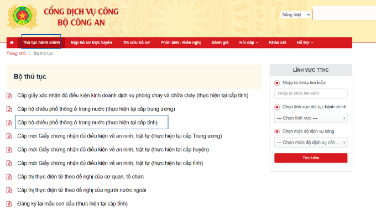The image size is (376, 211).
Task: Click the Cổng Dịch Vụ Công Bộ Công An title
Action: click(81, 17)
